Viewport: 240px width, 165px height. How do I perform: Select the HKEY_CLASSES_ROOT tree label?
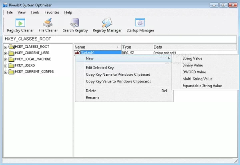(x=32, y=47)
